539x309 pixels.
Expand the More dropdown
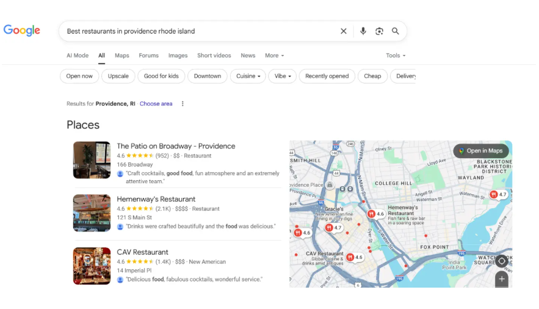(274, 56)
